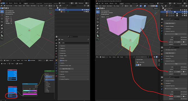This screenshot has height=101, width=188.
Task: Toggle render camera icon for Cube row
Action: pyautogui.click(x=88, y=12)
